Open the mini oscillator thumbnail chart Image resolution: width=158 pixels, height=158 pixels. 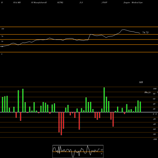[78, 151]
